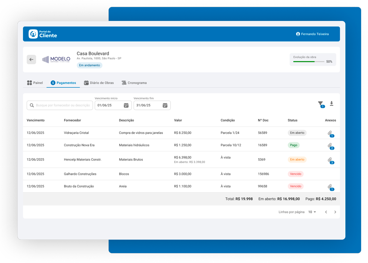Go to previous page of results
The width and height of the screenshot is (368, 263).
tap(326, 212)
